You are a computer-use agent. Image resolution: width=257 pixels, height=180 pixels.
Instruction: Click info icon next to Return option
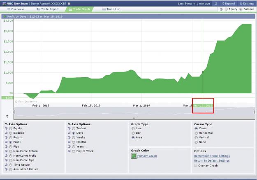6,137
